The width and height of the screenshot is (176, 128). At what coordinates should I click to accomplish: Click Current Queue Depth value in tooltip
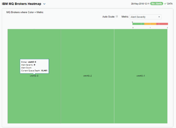tap(44, 70)
